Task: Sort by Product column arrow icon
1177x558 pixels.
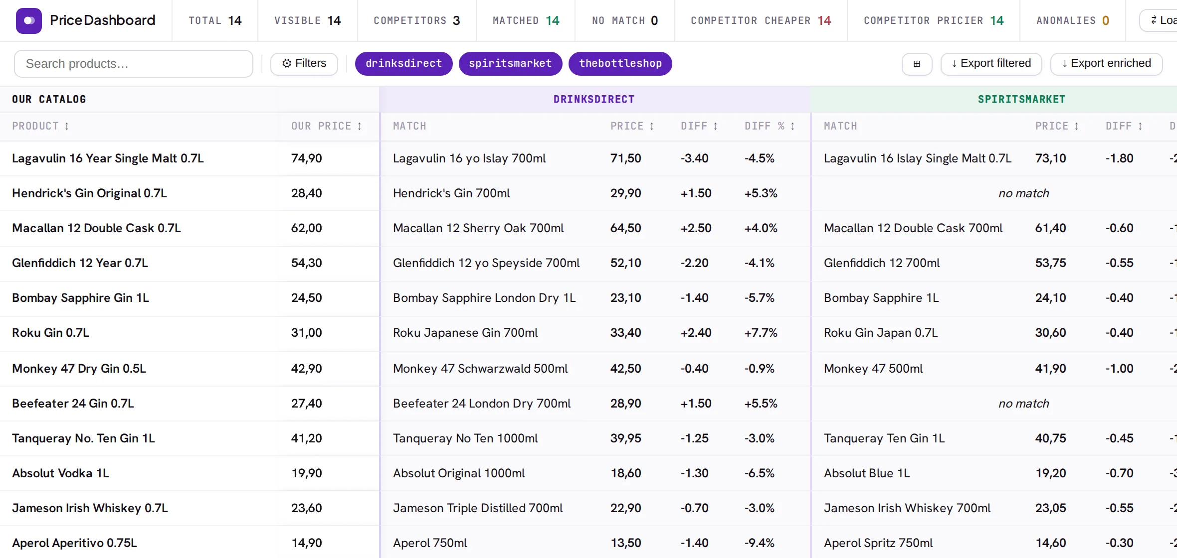Action: tap(67, 127)
